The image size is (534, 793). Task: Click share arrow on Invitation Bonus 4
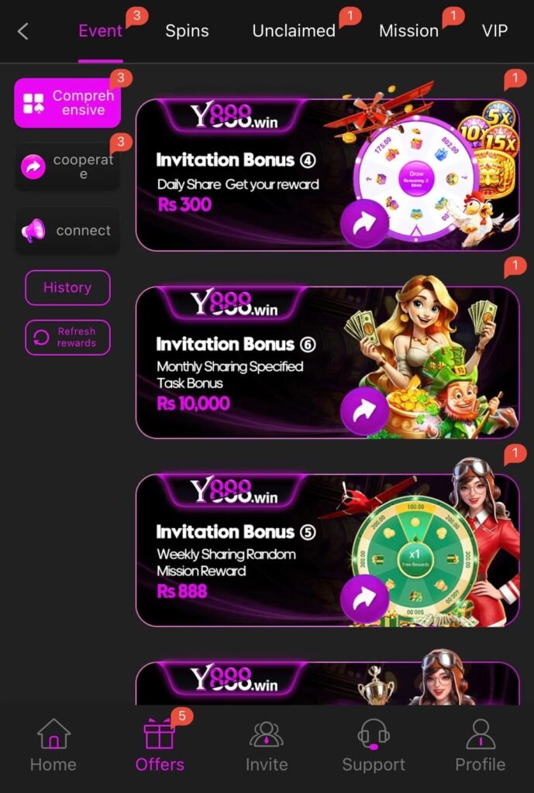coord(364,224)
